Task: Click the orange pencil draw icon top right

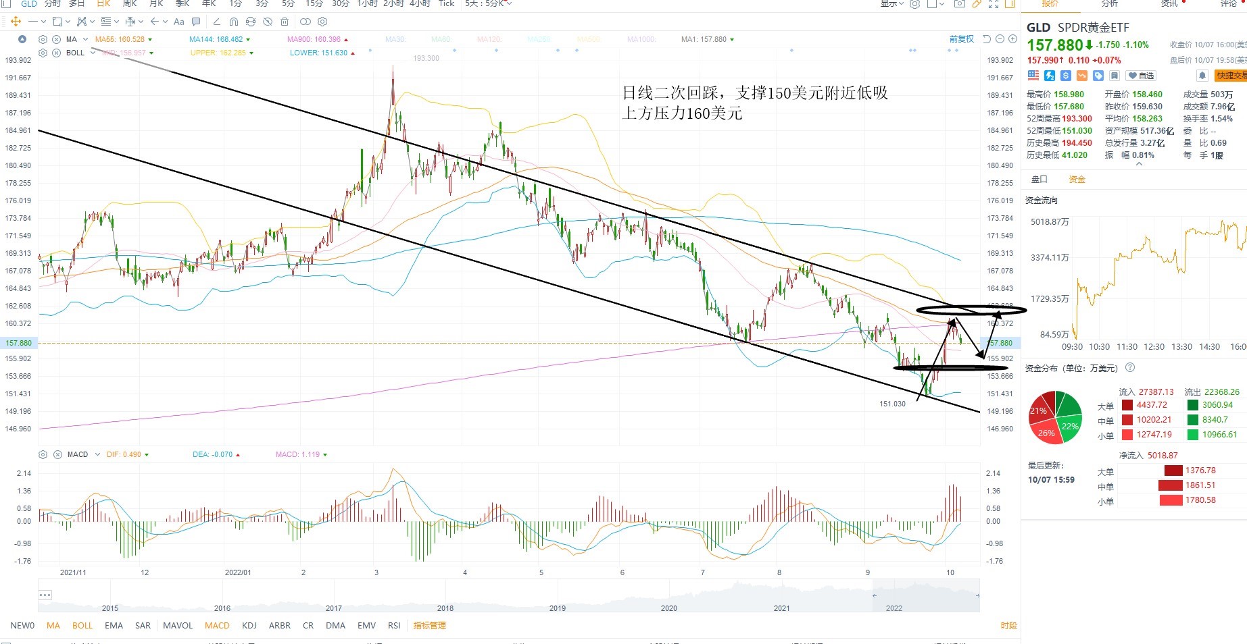Action: tap(977, 3)
